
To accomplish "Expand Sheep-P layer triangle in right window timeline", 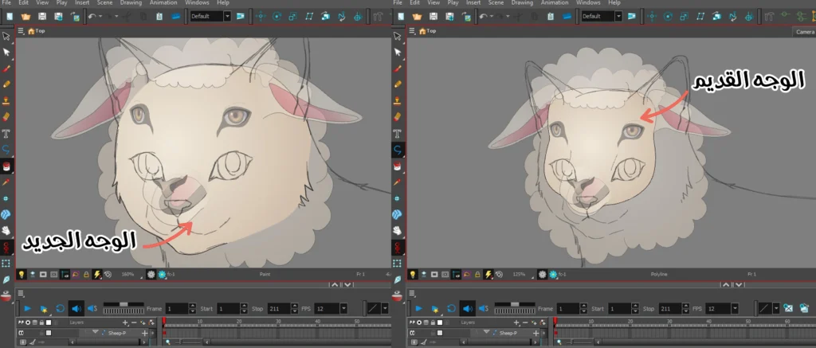I will pos(486,332).
